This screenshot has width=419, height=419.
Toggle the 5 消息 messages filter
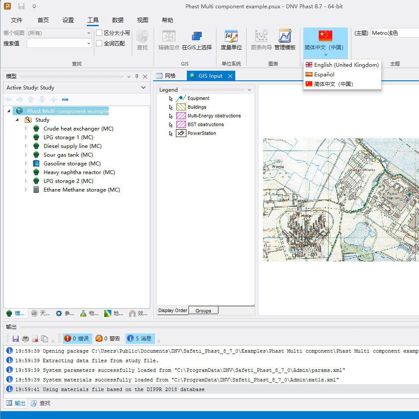tap(140, 339)
